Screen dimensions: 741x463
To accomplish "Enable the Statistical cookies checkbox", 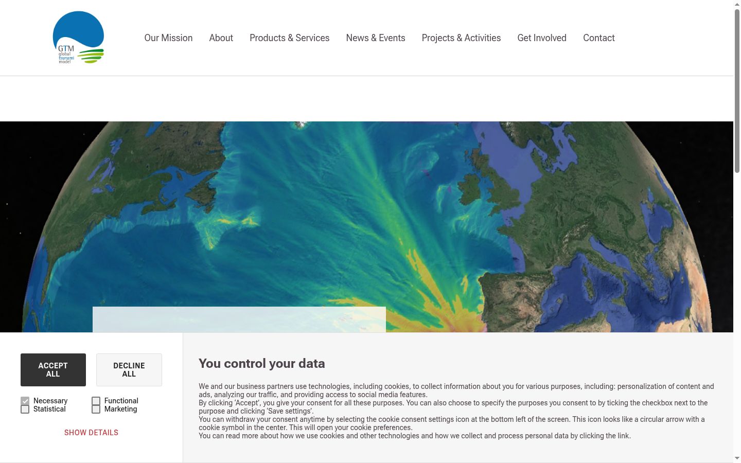I will (x=25, y=409).
